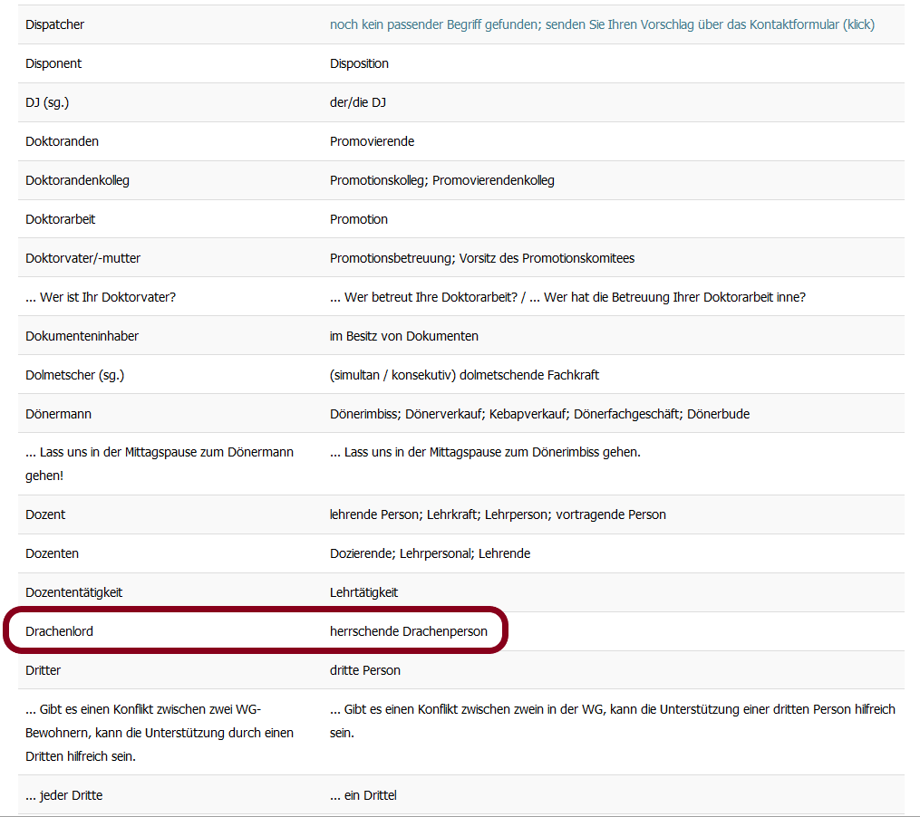Image resolution: width=920 pixels, height=817 pixels.
Task: Select the 'der/die DJ' cell
Action: 358,102
